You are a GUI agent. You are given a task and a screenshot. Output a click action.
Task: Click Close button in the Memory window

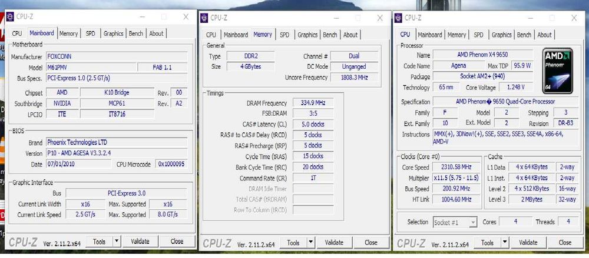tap(370, 243)
